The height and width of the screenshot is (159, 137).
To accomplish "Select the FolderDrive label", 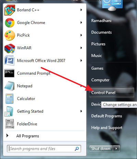I will pyautogui.click(x=27, y=124).
